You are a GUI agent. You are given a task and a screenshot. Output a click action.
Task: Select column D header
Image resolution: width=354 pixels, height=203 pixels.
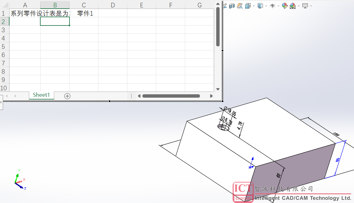[113, 5]
